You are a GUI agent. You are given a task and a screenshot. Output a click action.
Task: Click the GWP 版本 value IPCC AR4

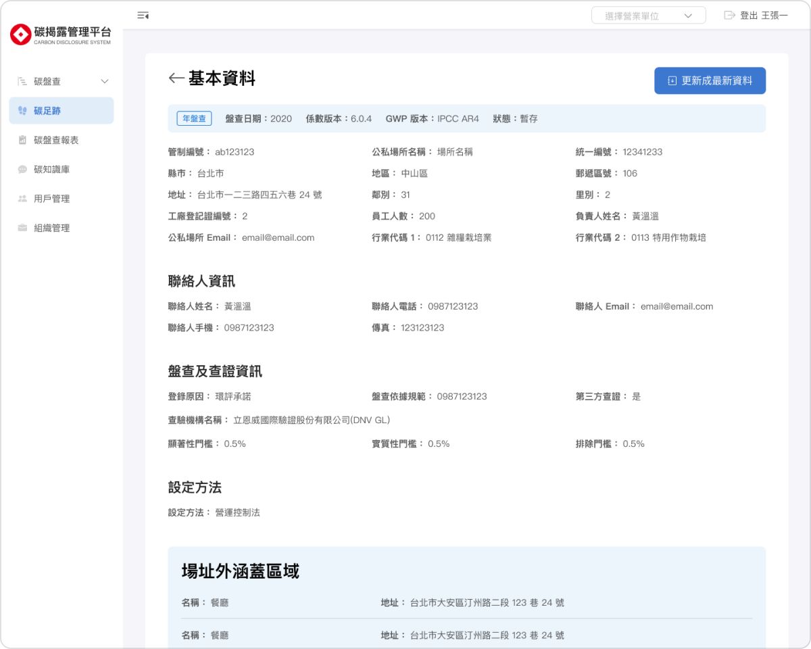coord(458,118)
